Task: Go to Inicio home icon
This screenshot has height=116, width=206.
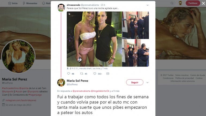Action: pyautogui.click(x=9, y=3)
